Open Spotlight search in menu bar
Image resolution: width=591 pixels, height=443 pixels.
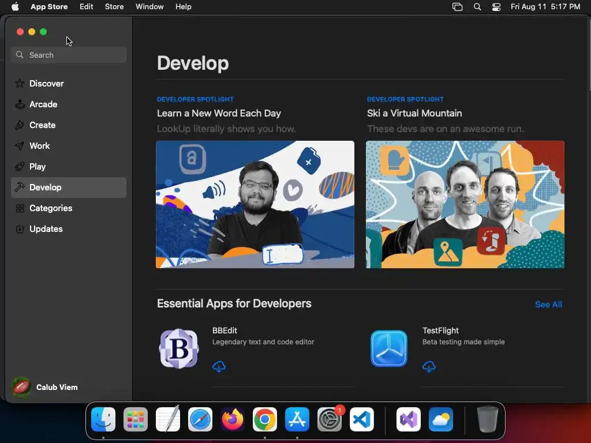coord(477,7)
